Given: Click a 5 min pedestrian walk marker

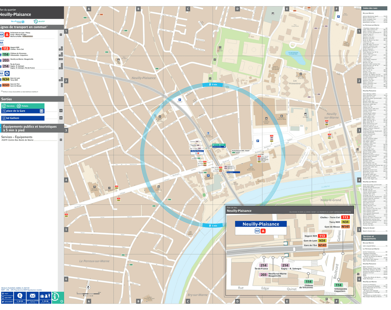Looking at the screenshot, I should [x=213, y=85].
